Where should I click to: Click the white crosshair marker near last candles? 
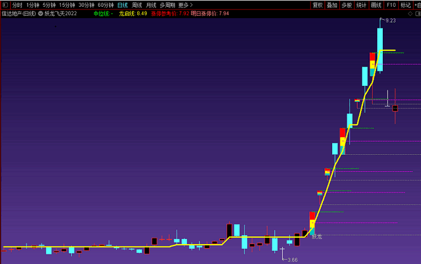tap(387, 98)
